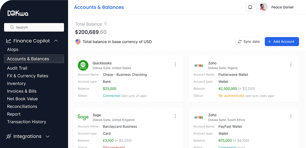The height and width of the screenshot is (148, 306).
Task: Click the Integrations plug icon
Action: pyautogui.click(x=9, y=136)
